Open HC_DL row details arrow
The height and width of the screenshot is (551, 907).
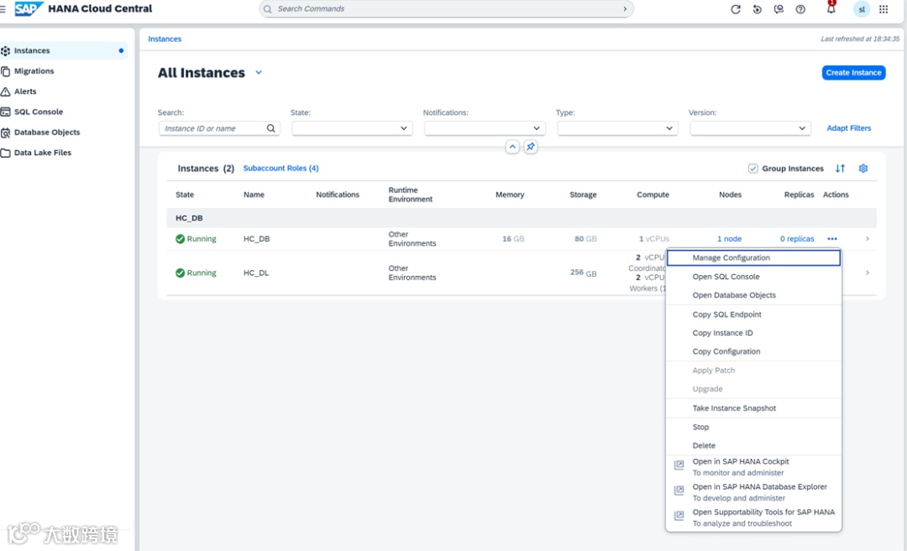(867, 273)
